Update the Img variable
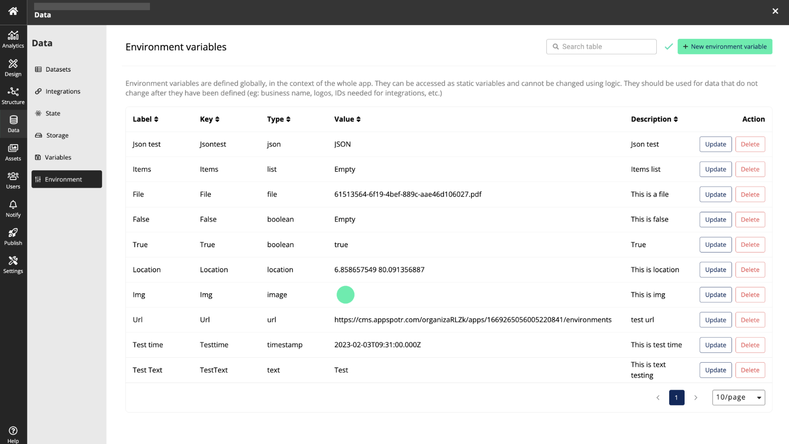789x444 pixels. coord(715,295)
